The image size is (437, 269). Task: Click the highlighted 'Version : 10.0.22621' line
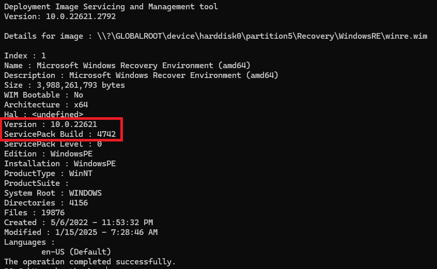click(50, 124)
